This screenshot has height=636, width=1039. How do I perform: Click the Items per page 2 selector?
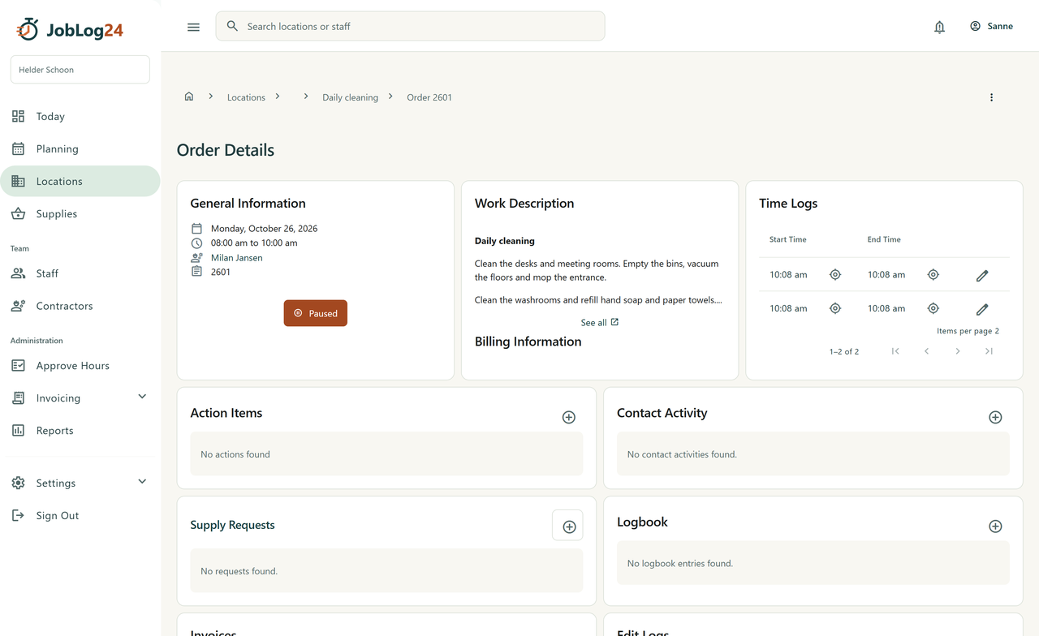click(x=968, y=331)
